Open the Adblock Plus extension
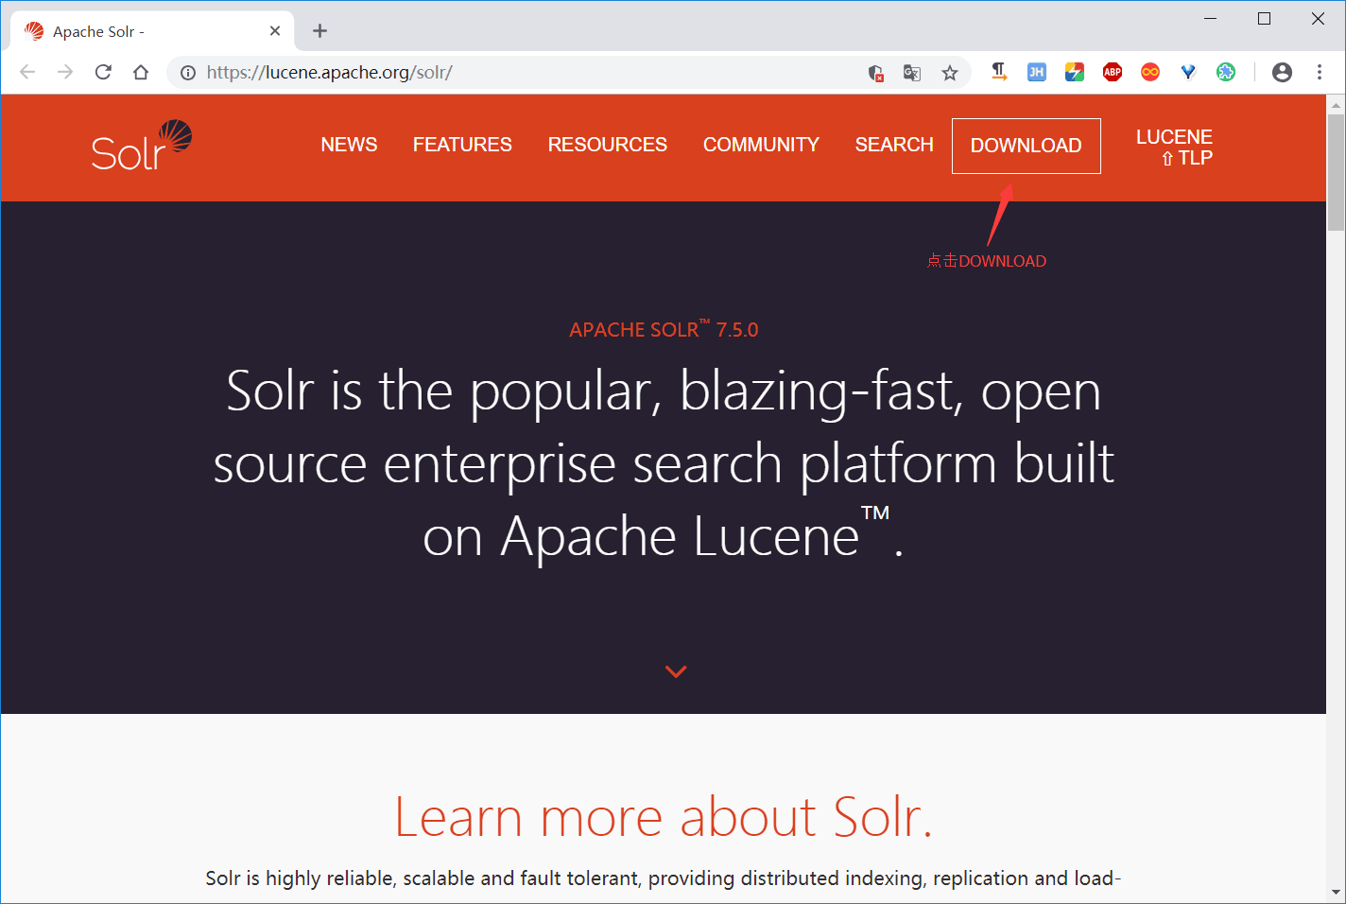 1113,72
